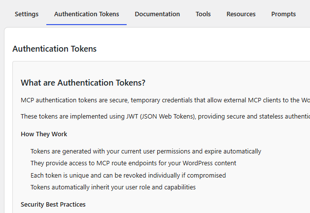Click the "Security Best Practices" subheading
Viewport: 310px width, 213px height.
tap(53, 204)
